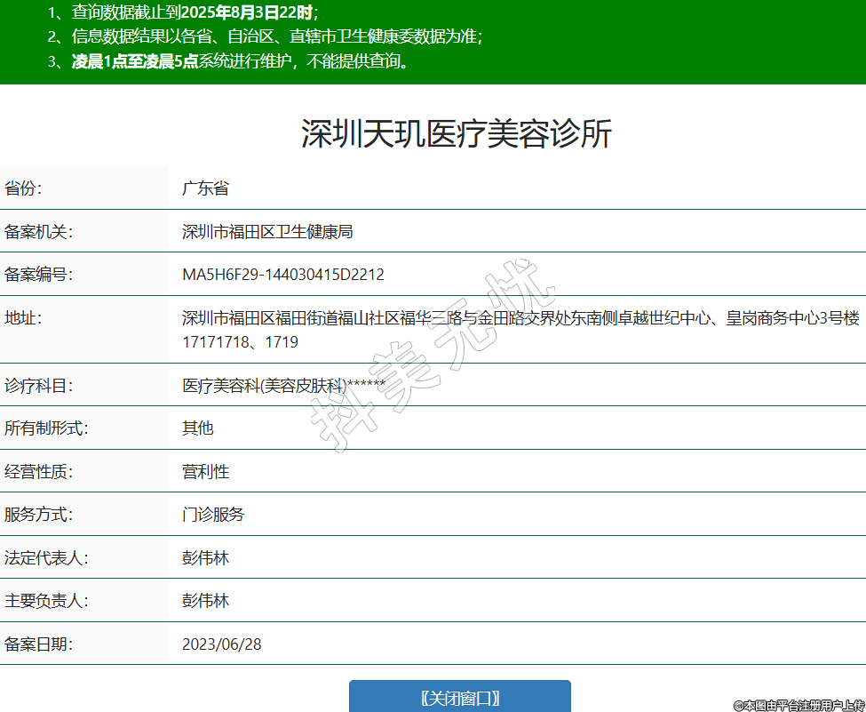Image resolution: width=866 pixels, height=712 pixels.
Task: Click the 所有制形式 value 其他
Action: [x=198, y=428]
